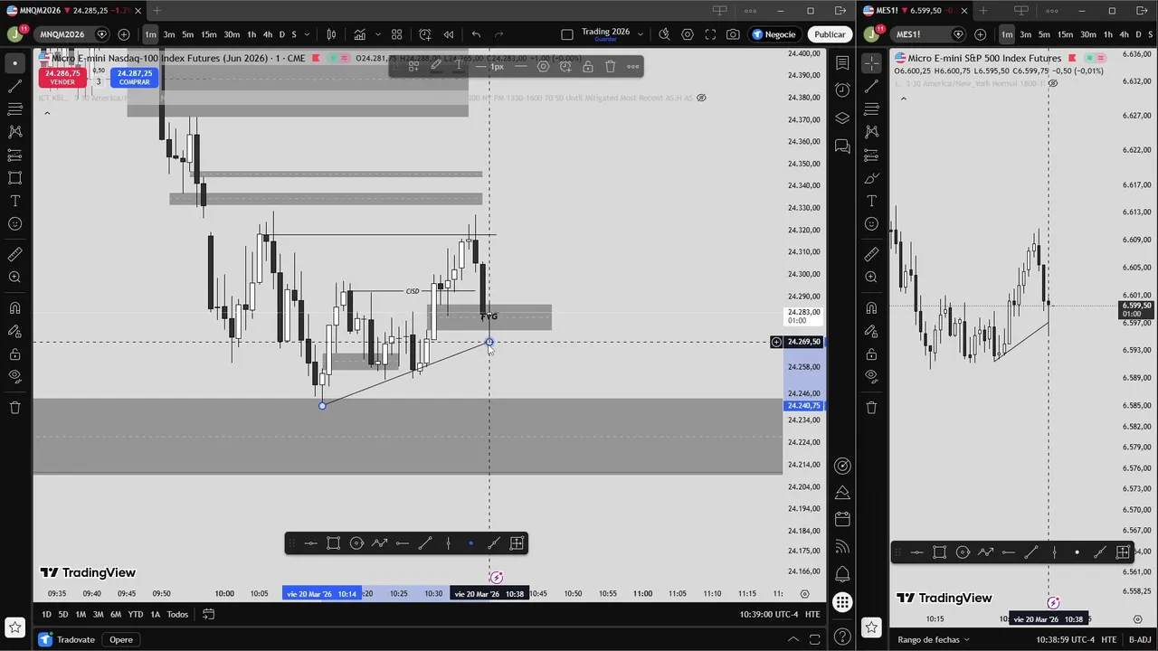Collapse the indicator legend arrow in MNQ chart
The image size is (1158, 651).
point(47,113)
